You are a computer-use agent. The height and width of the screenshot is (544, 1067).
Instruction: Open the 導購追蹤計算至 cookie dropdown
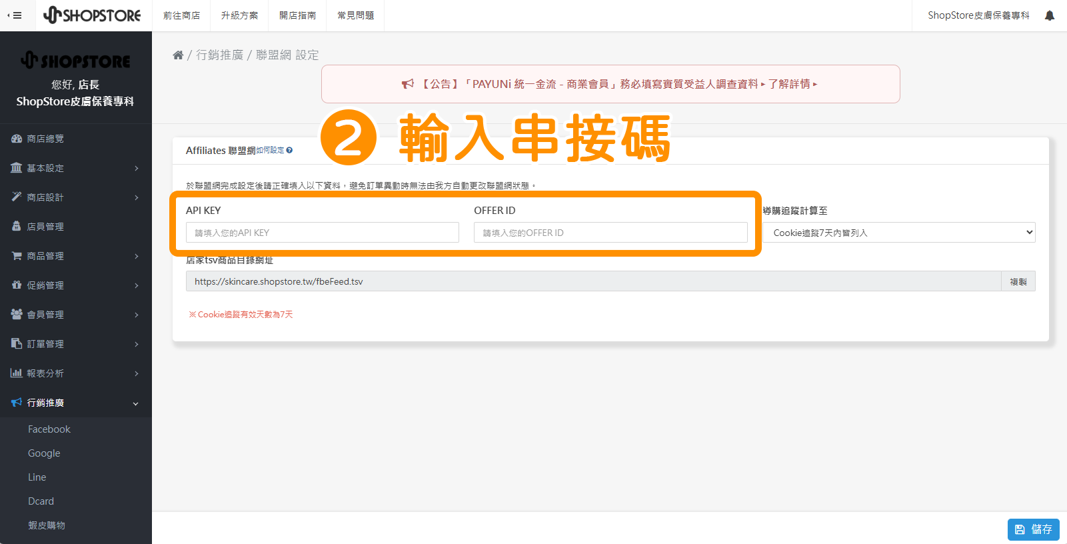898,233
